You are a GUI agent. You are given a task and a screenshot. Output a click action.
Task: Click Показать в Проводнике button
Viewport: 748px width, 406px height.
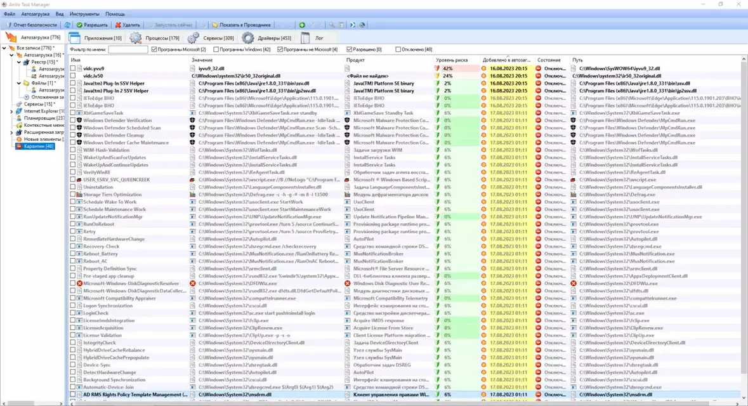(x=241, y=25)
